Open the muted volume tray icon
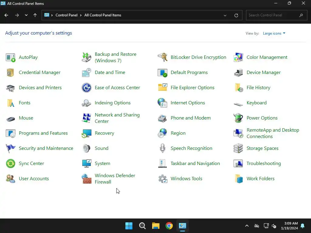Viewport: 311px width, 233px height. 274,226
